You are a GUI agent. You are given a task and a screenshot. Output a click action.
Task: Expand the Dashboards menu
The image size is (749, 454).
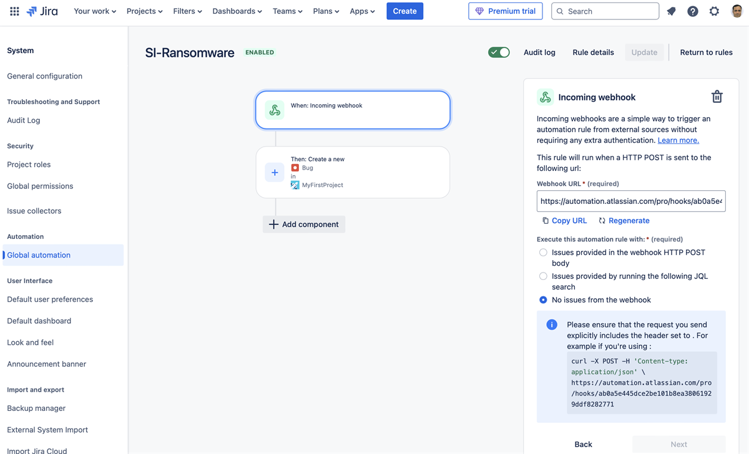coord(237,11)
